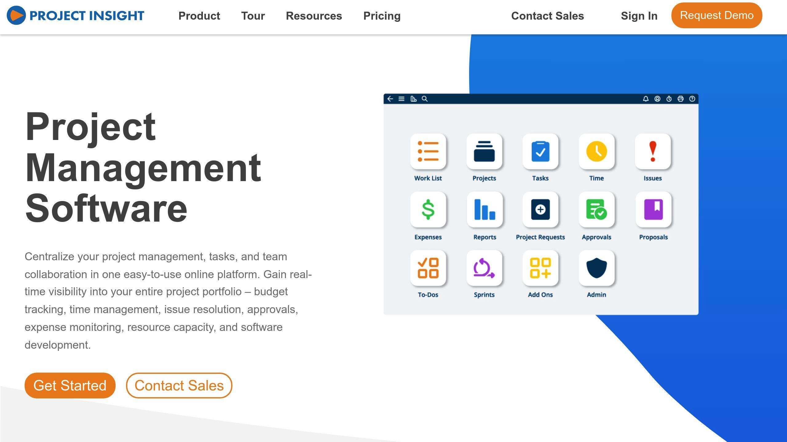Viewport: 787px width, 442px height.
Task: Expand the Resources dropdown
Action: pos(314,15)
